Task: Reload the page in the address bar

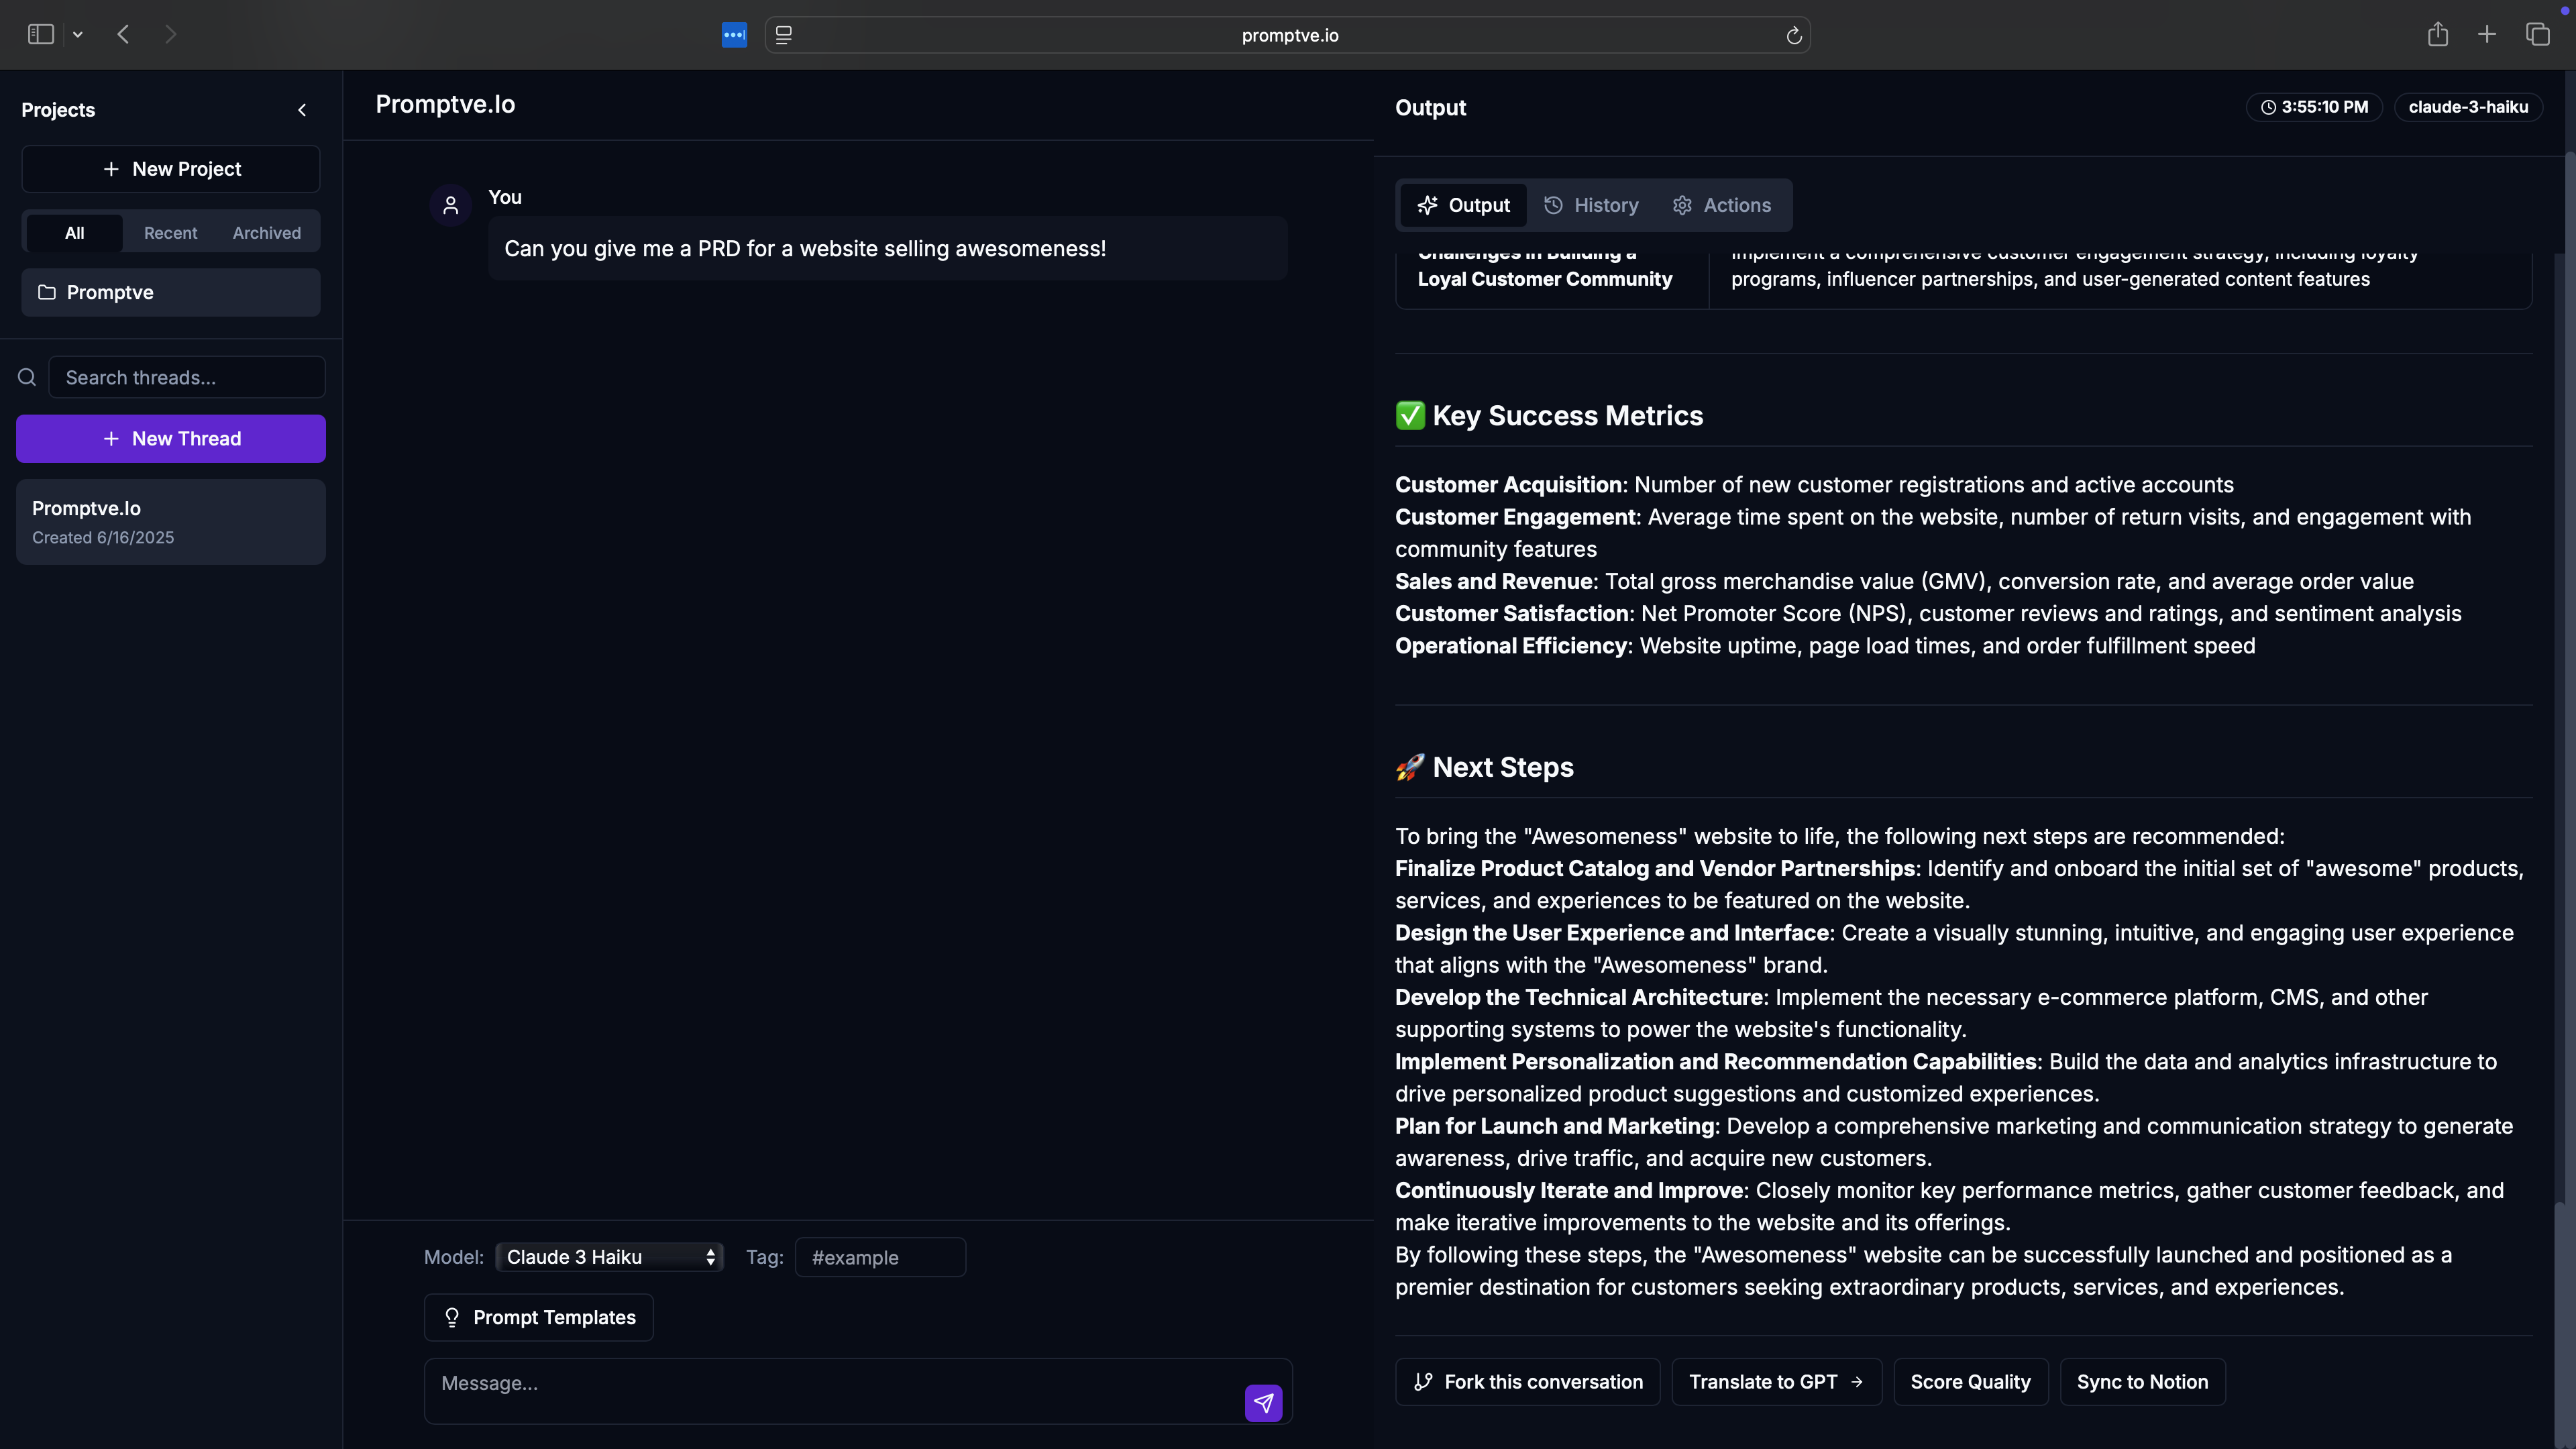Action: coord(1793,35)
